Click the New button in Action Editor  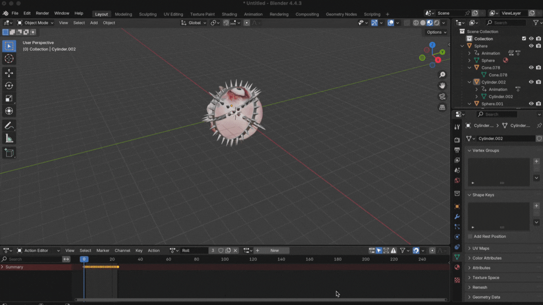(x=275, y=250)
